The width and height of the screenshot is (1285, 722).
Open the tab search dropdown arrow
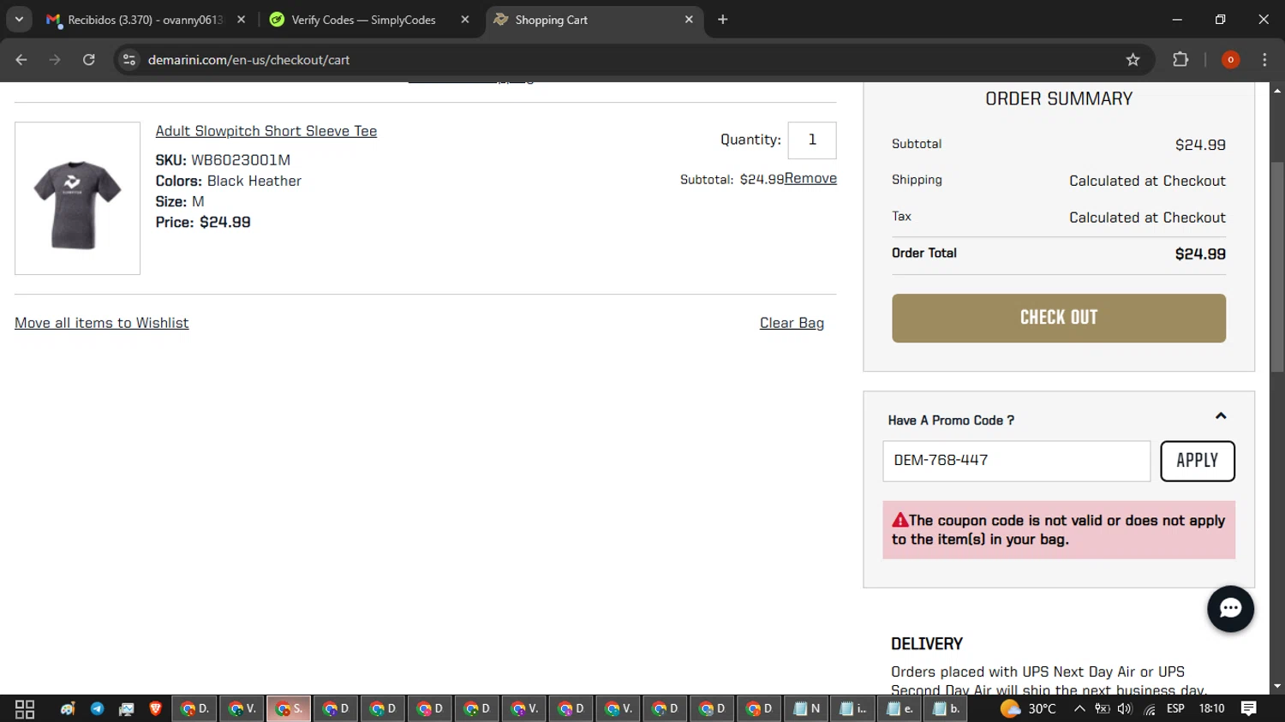coord(19,20)
